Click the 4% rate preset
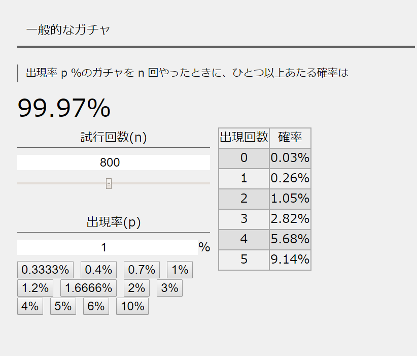This screenshot has width=417, height=356. click(30, 307)
